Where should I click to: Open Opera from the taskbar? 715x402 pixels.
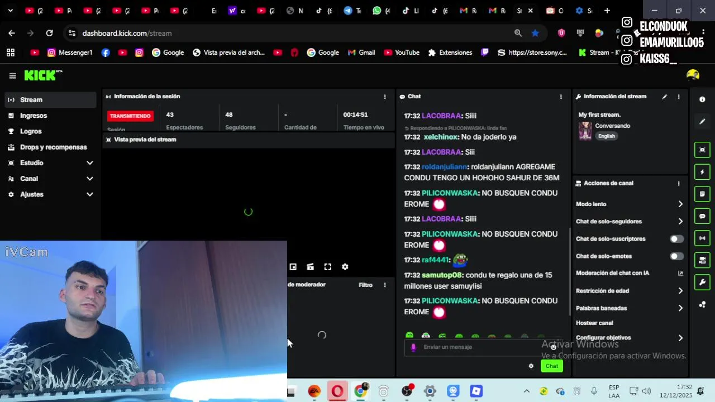point(337,391)
